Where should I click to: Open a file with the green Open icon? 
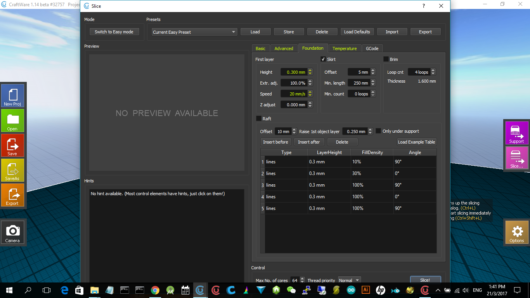13,120
